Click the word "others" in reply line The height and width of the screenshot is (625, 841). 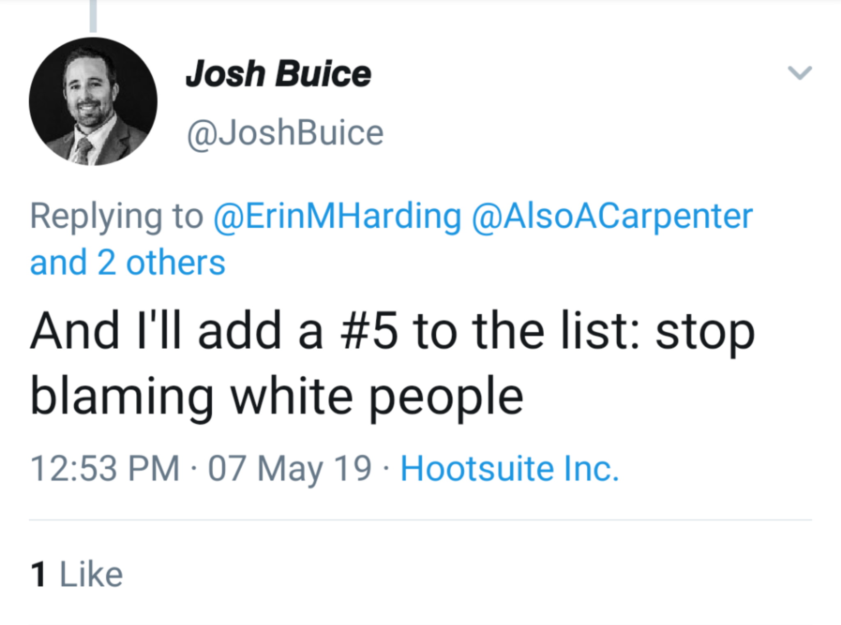(176, 263)
